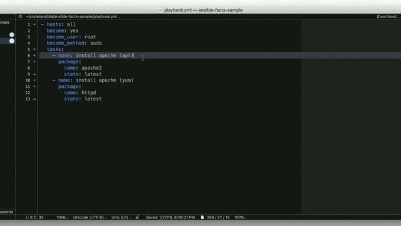Click the selected document row in the sidebar
The image size is (401, 226).
pos(8,41)
